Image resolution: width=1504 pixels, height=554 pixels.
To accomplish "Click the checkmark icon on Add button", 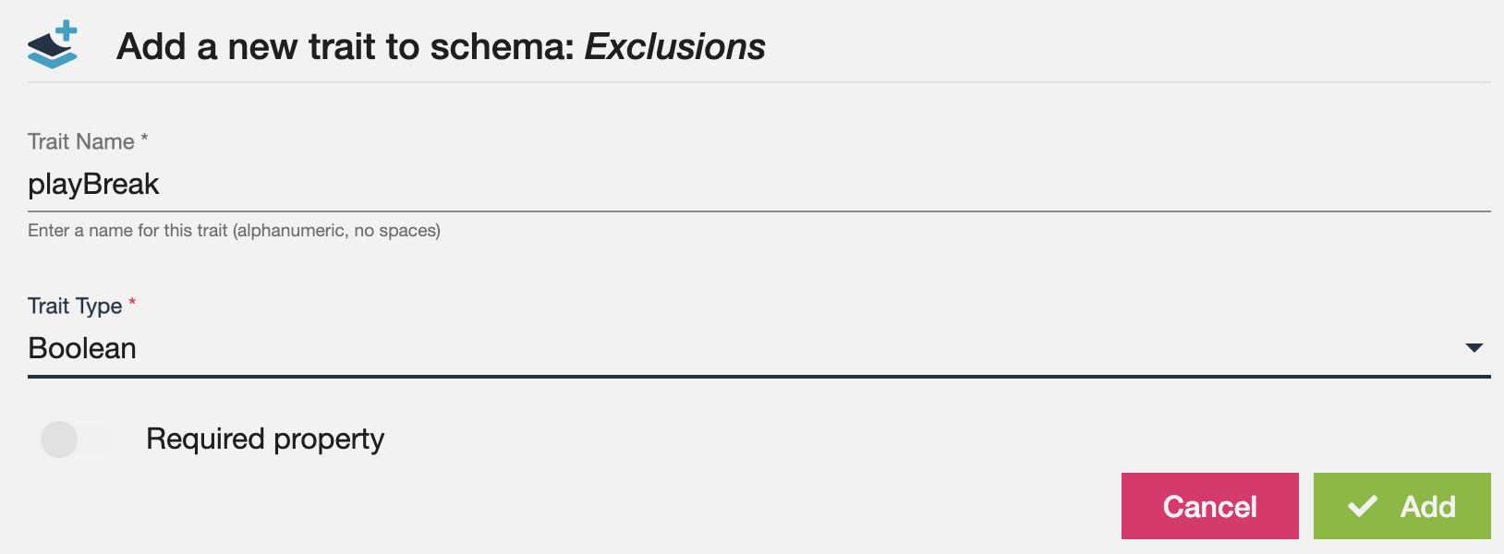I will click(1363, 506).
